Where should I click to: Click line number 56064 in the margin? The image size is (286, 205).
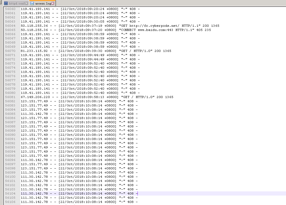(10, 26)
